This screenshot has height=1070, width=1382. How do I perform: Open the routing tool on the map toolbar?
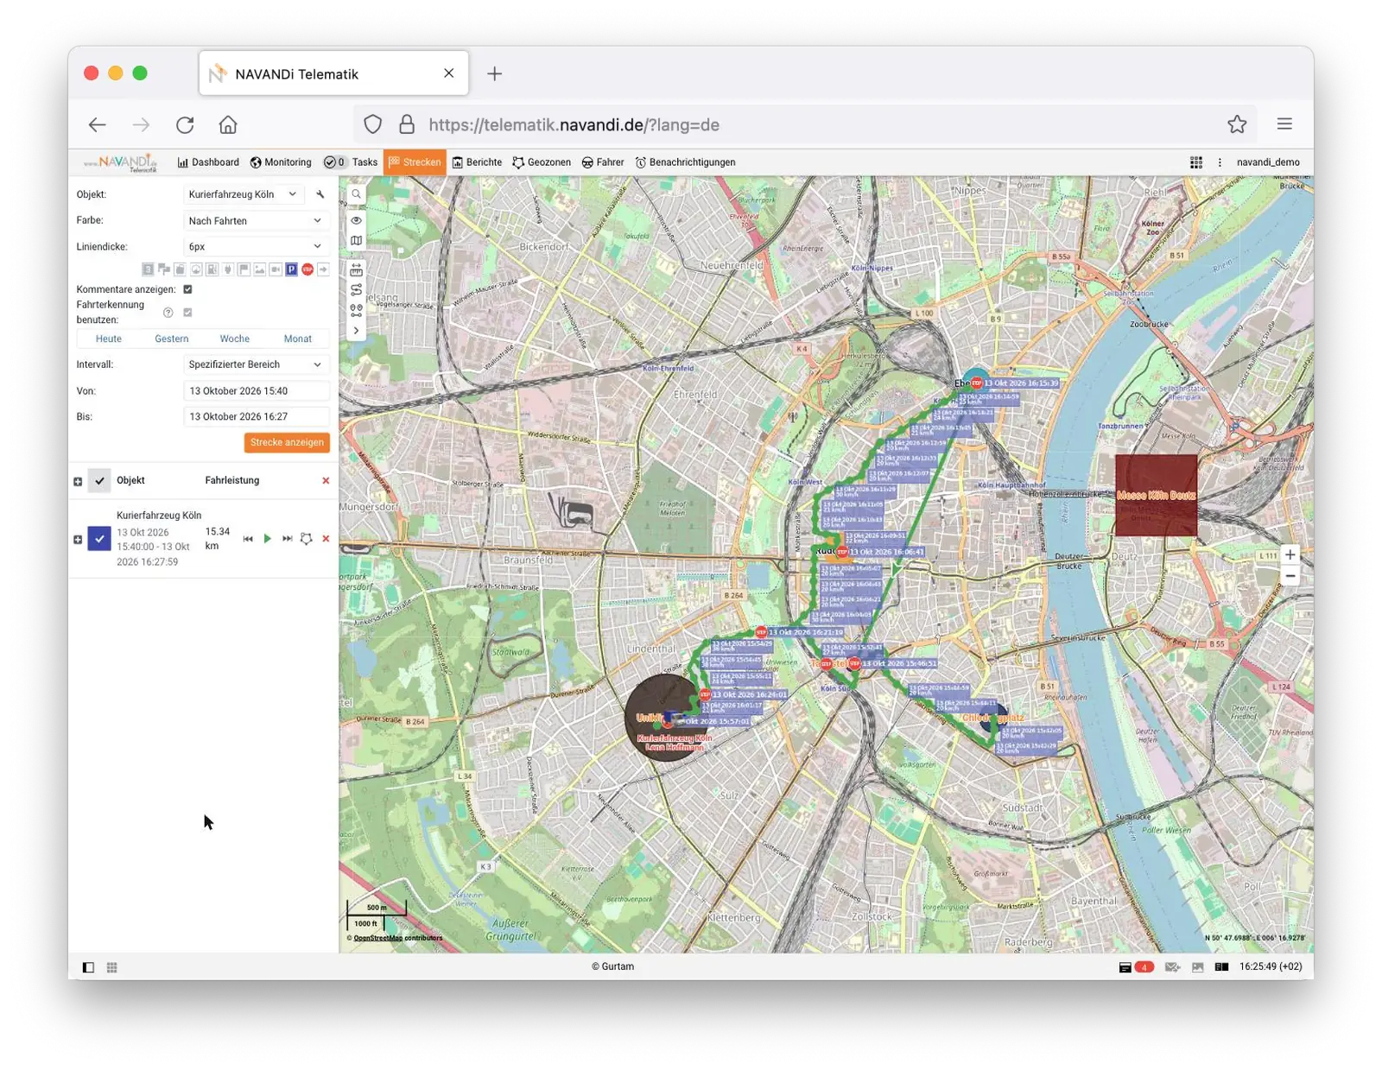click(356, 290)
